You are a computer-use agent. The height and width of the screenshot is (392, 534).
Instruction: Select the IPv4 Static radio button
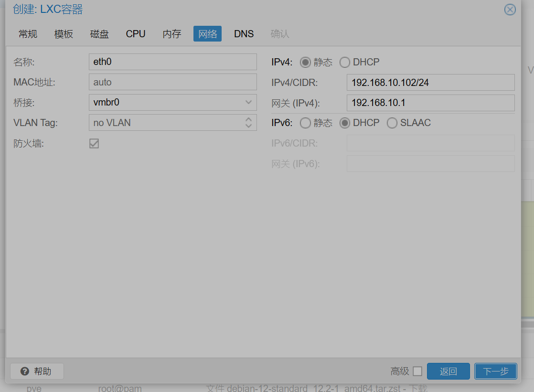(305, 63)
